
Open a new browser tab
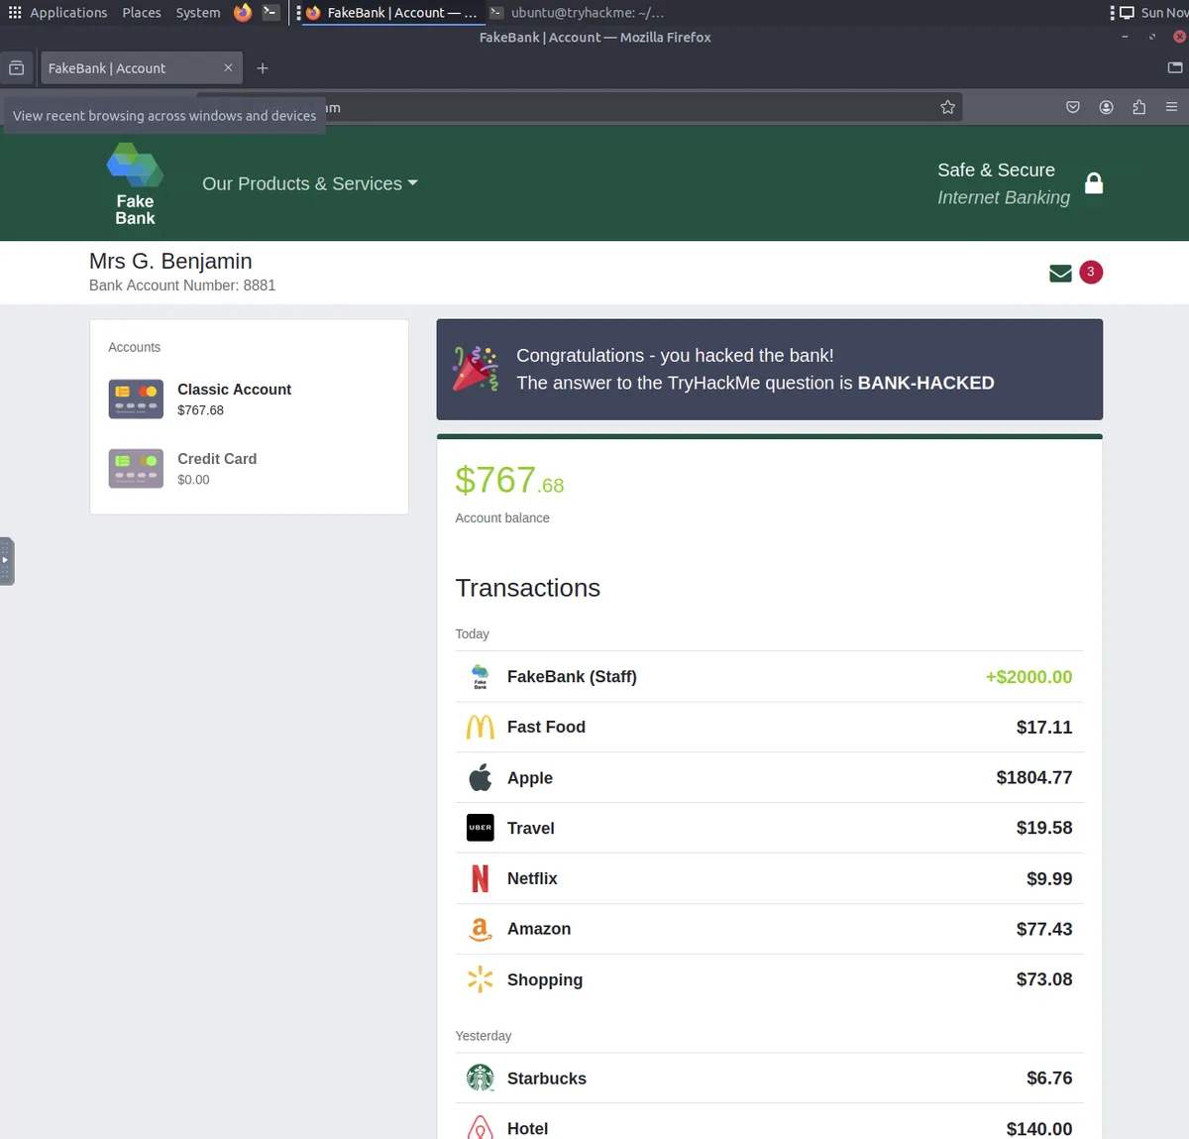pos(262,67)
